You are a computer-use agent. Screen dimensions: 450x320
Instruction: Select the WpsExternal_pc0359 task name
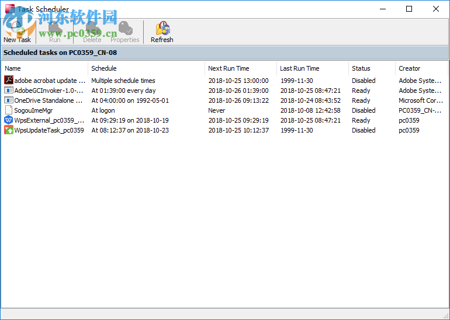click(x=49, y=120)
